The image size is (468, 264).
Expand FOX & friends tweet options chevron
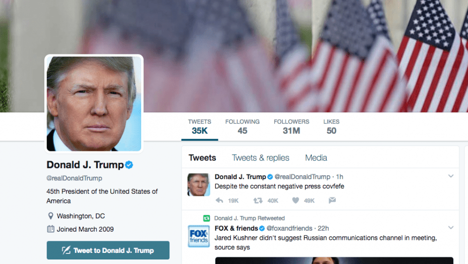coord(451,228)
